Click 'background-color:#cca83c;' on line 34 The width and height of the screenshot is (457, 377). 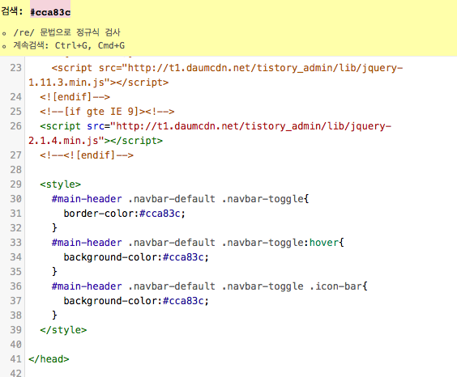(136, 257)
